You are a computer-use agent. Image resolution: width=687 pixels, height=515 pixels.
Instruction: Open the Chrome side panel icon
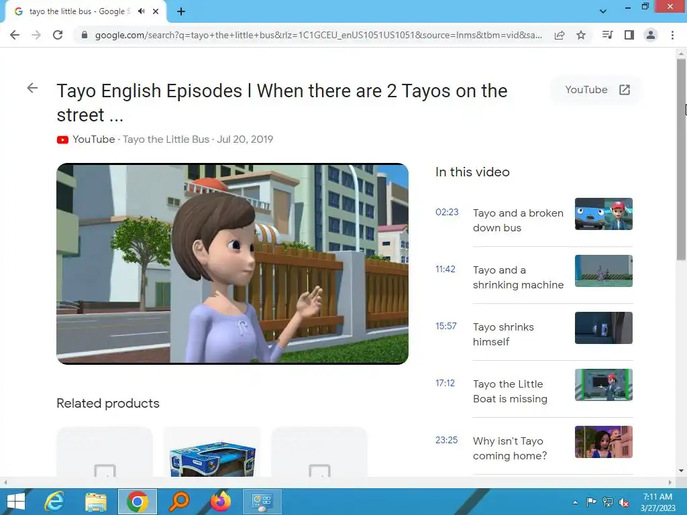629,35
